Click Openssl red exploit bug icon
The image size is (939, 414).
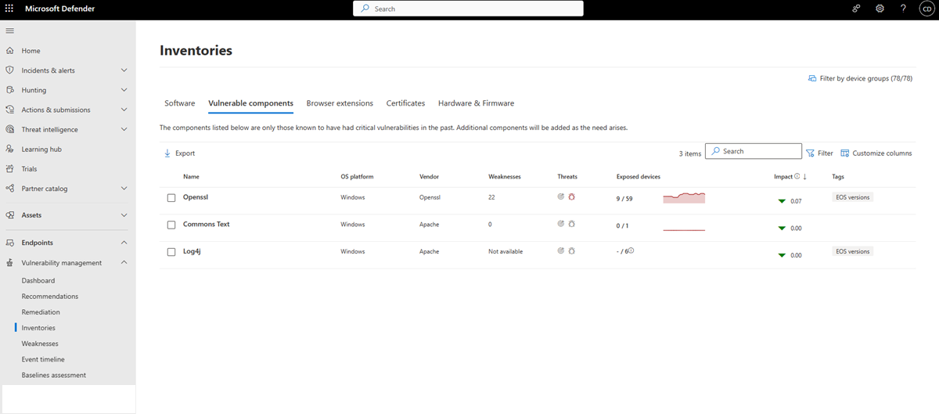pos(572,197)
